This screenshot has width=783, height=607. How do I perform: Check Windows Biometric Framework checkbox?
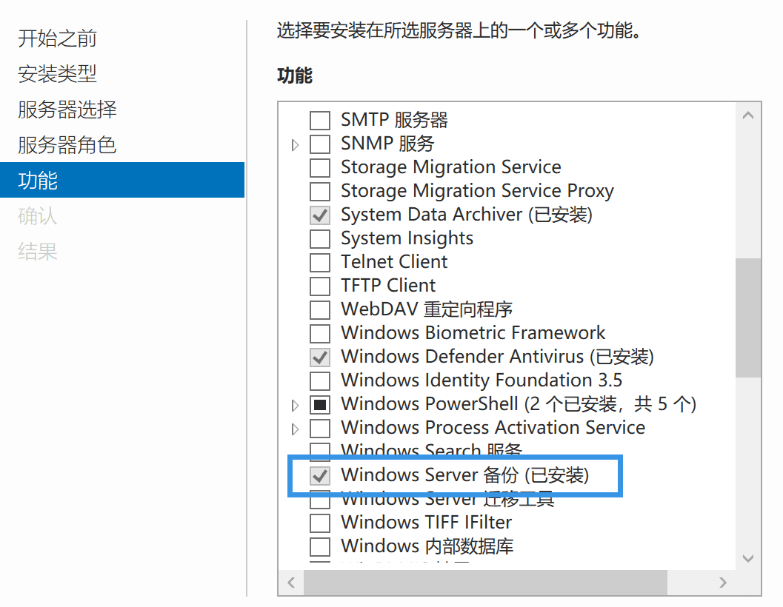[319, 333]
